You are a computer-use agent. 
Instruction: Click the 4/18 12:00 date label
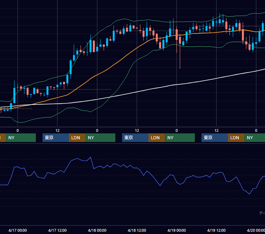point(137,230)
